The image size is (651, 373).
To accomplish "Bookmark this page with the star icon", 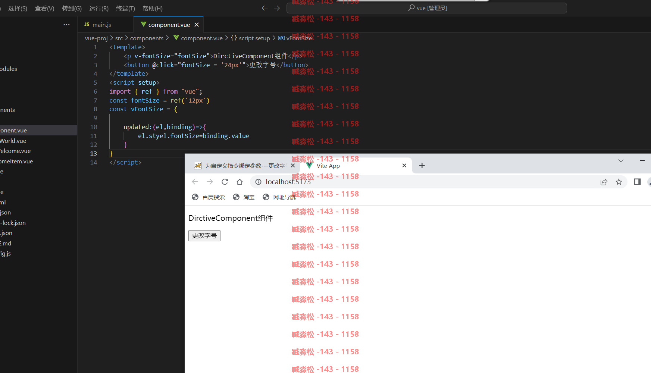I will tap(619, 182).
